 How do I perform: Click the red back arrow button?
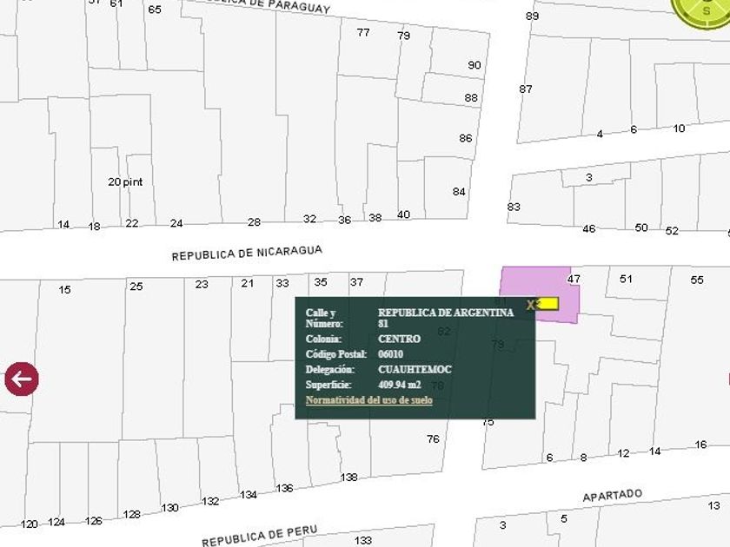pyautogui.click(x=22, y=379)
